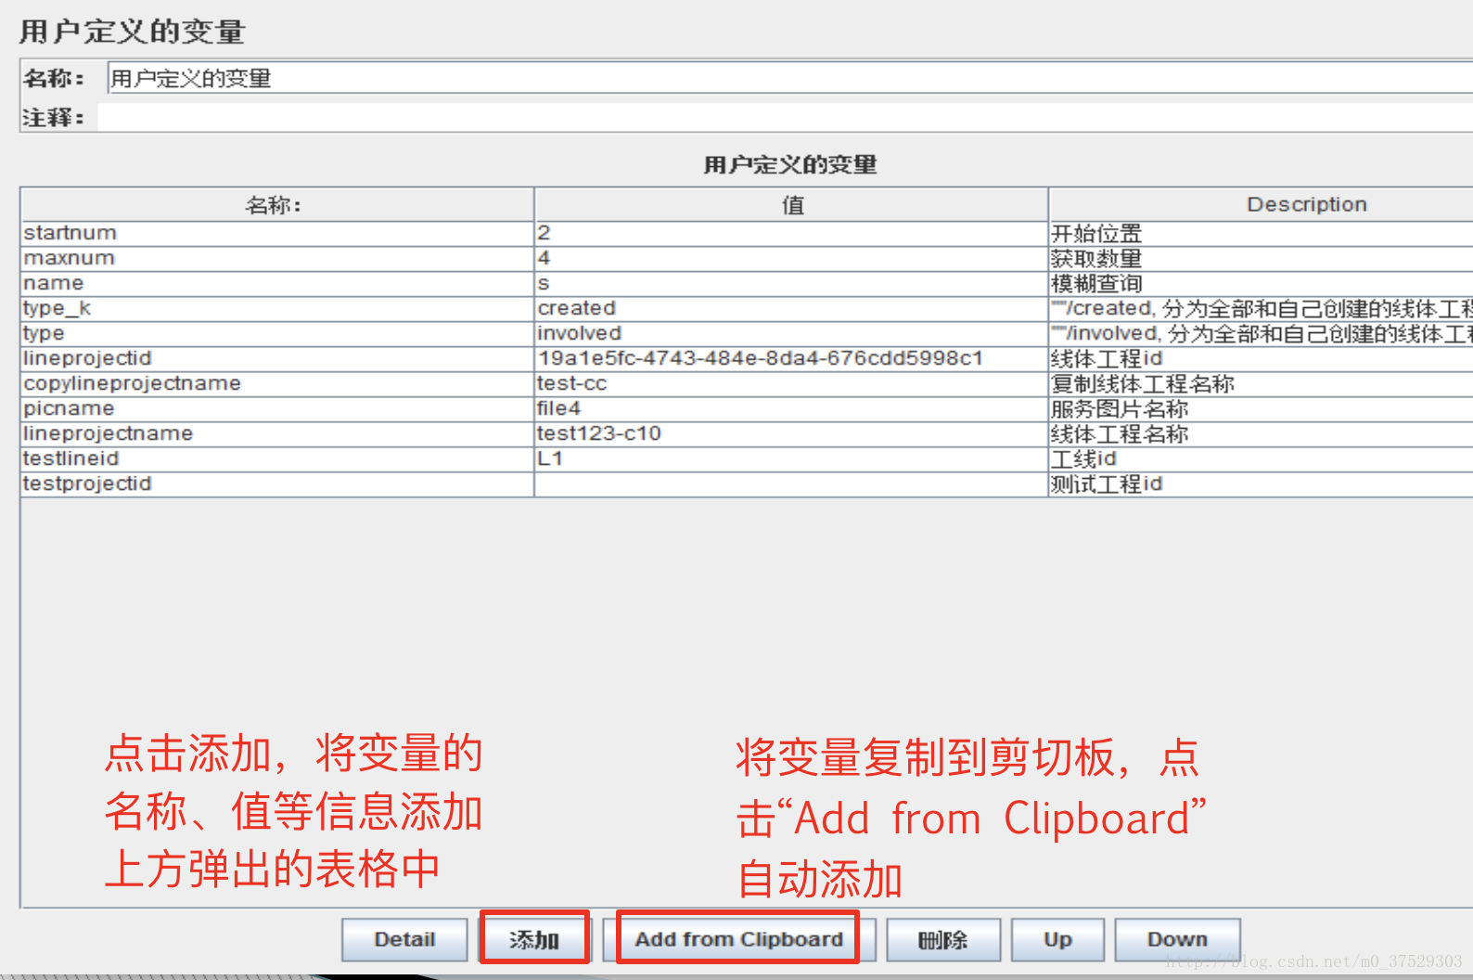Edit the 名称 input field
1473x980 pixels.
point(790,78)
